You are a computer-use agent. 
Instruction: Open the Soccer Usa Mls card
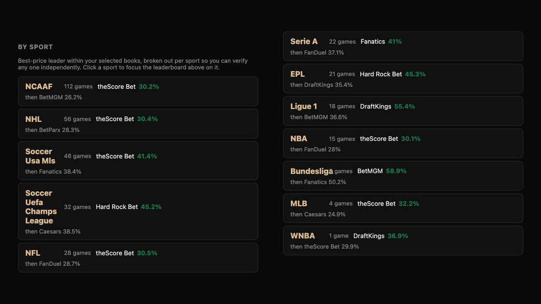tap(138, 161)
